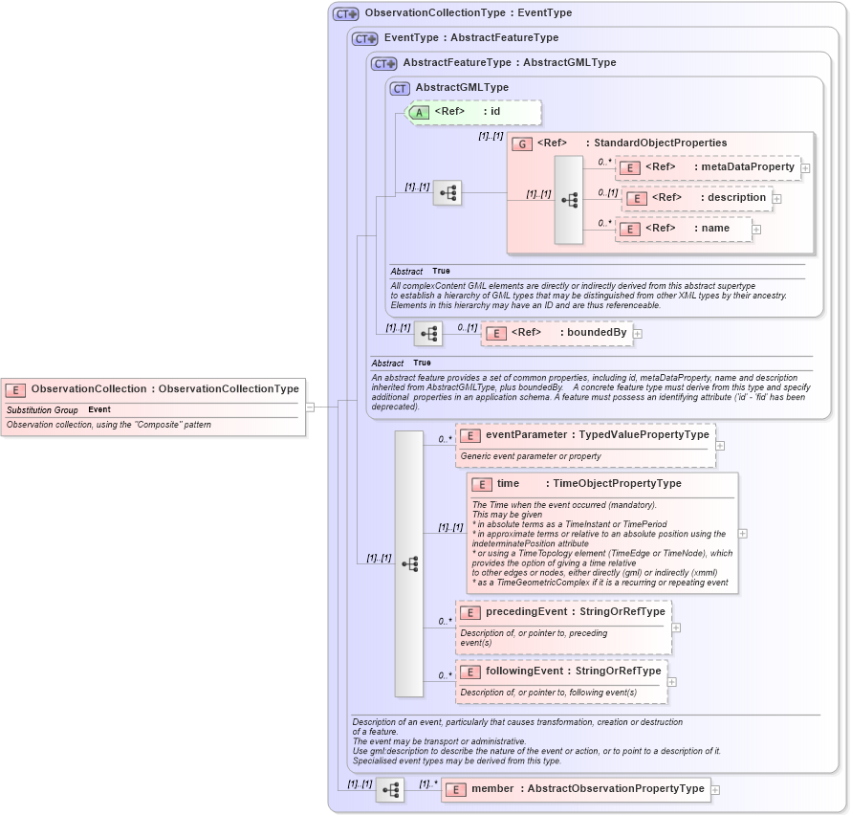851x815 pixels.
Task: Expand the followingEvent element plus box
Action: point(672,681)
